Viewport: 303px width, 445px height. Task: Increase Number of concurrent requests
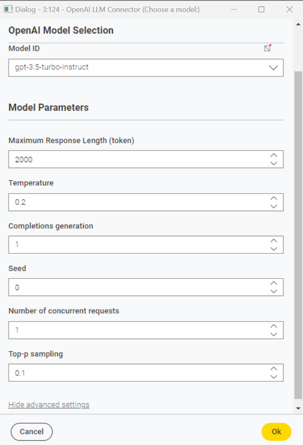pos(274,326)
